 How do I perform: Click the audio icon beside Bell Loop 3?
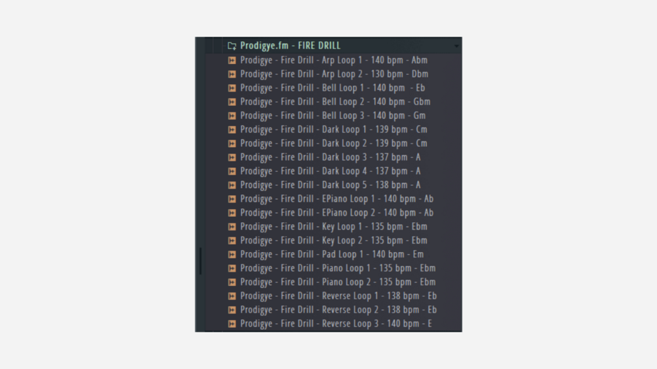pyautogui.click(x=231, y=116)
